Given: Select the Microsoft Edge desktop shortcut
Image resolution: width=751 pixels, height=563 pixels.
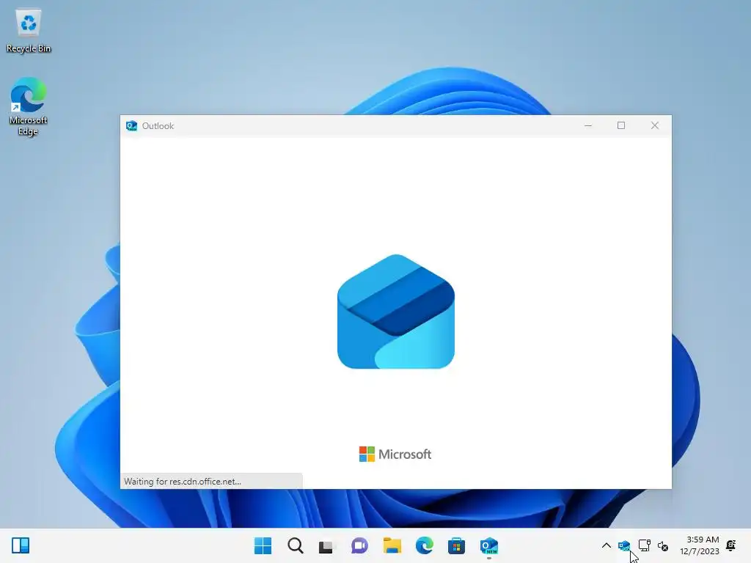Looking at the screenshot, I should 29,106.
